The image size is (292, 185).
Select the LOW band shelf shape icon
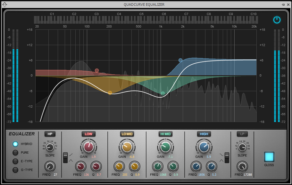(71, 155)
